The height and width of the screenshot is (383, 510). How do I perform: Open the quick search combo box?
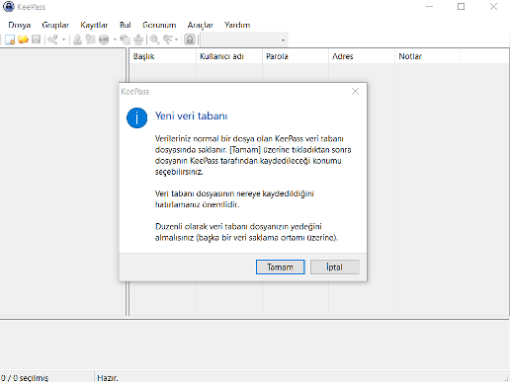pyautogui.click(x=244, y=40)
